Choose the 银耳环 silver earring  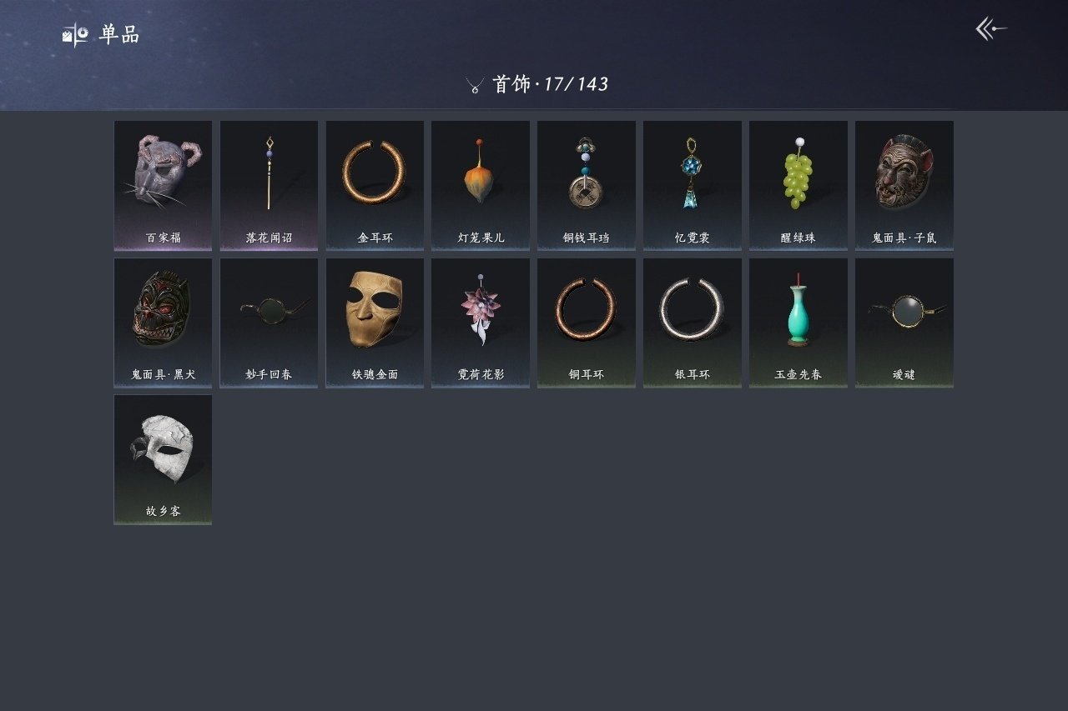point(692,323)
